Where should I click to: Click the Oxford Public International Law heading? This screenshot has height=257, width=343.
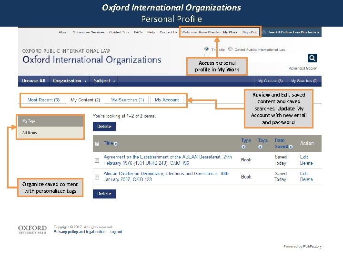(x=66, y=51)
